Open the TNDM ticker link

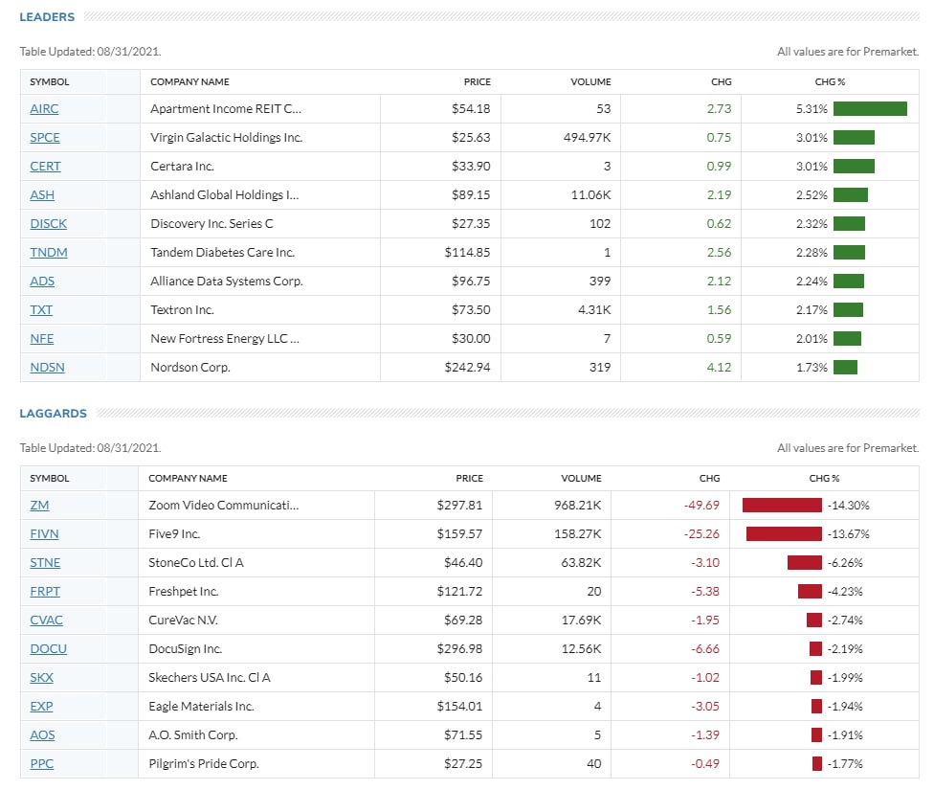point(48,252)
